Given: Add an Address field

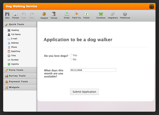Looking at the screenshot, I should [13, 43].
